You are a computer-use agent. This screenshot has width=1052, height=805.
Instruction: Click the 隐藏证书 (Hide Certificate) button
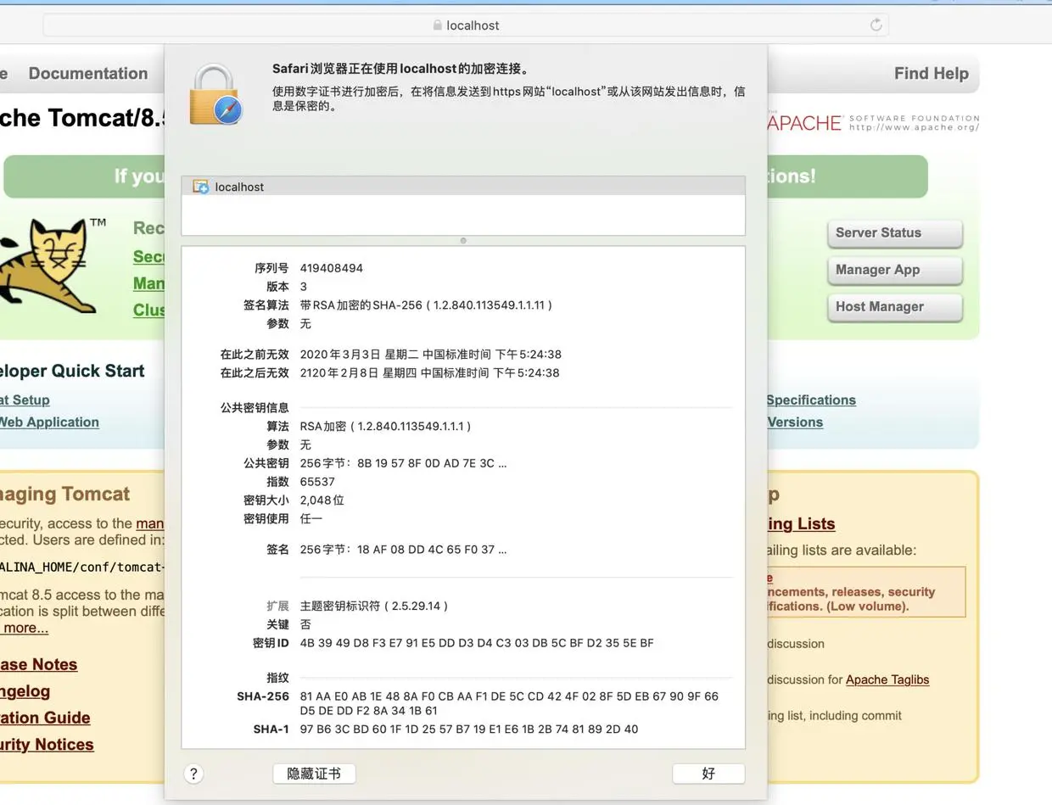click(314, 774)
